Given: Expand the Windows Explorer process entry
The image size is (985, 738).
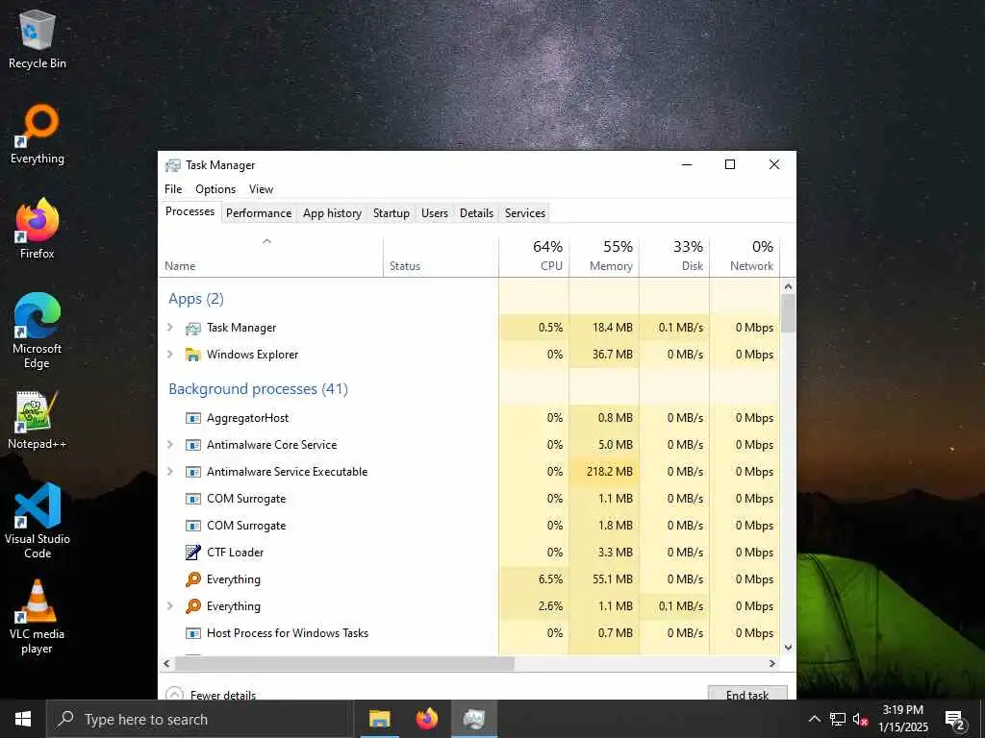Looking at the screenshot, I should [169, 355].
